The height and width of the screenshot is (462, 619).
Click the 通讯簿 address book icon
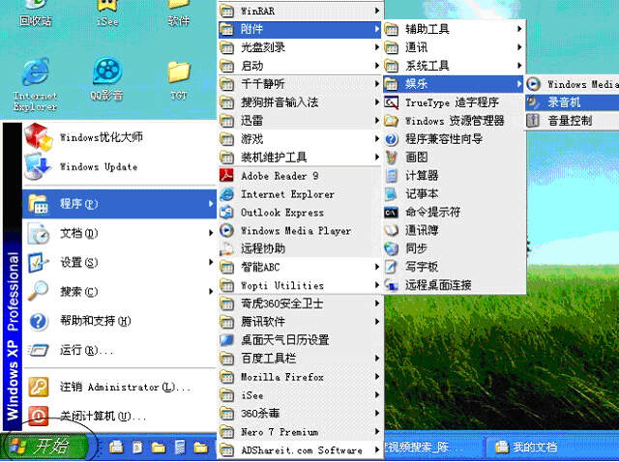pos(391,230)
